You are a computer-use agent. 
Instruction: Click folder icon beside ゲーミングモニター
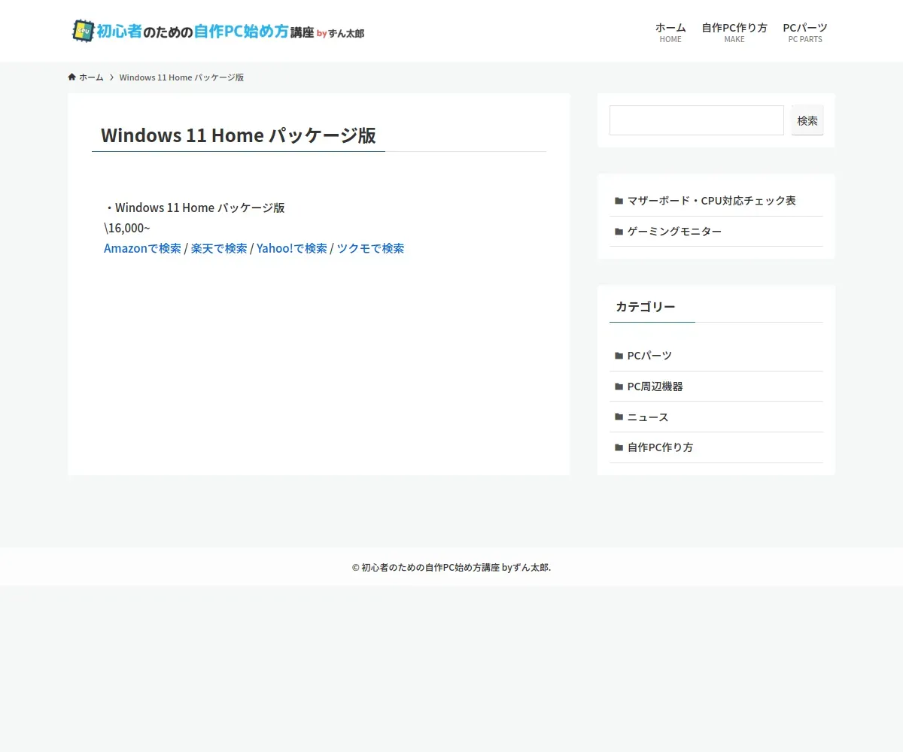coord(619,232)
